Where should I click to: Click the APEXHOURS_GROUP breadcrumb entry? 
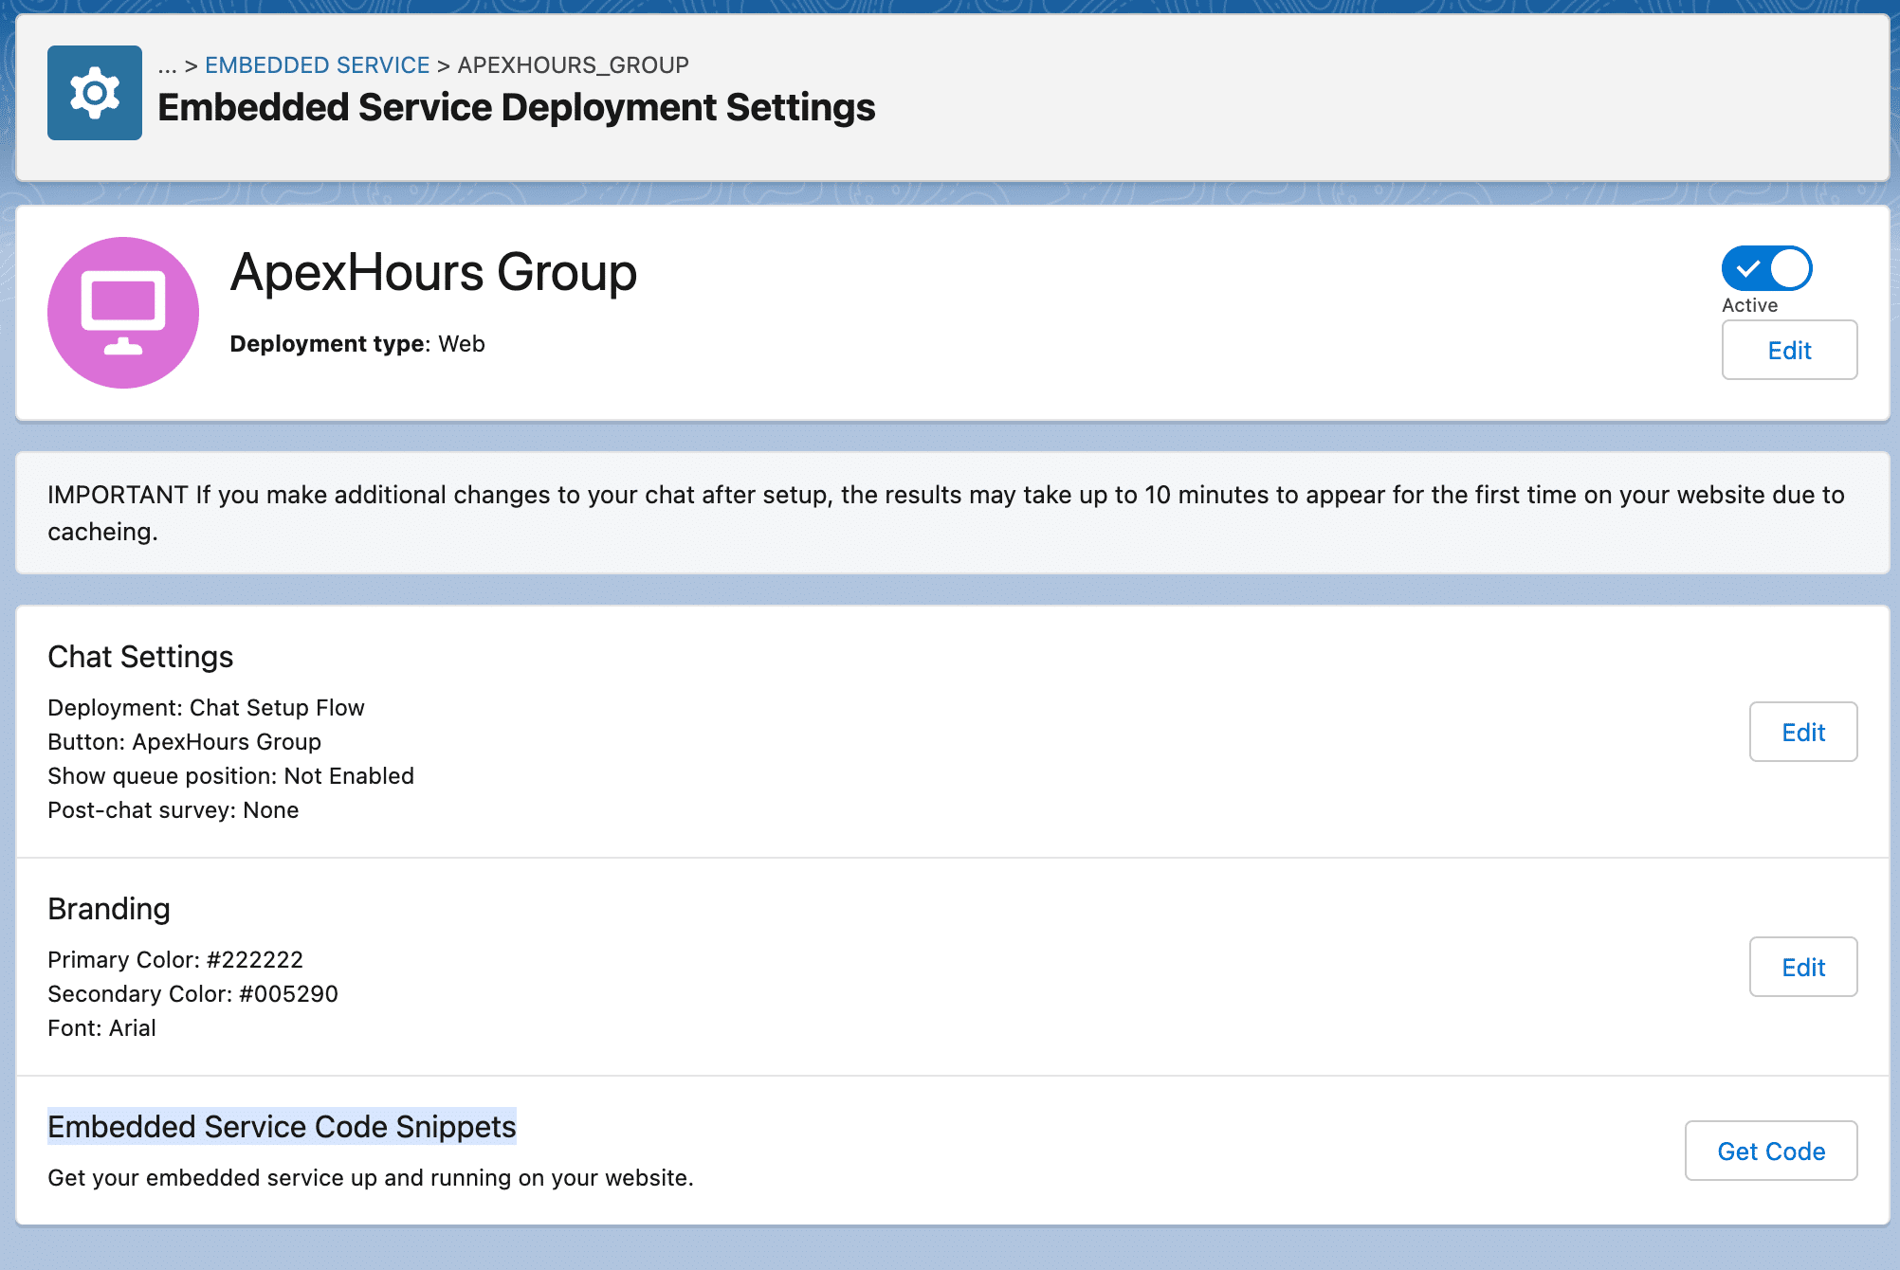coord(572,64)
